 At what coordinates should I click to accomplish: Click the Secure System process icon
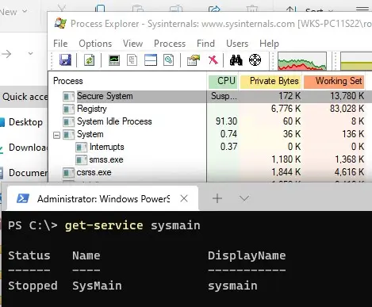68,96
